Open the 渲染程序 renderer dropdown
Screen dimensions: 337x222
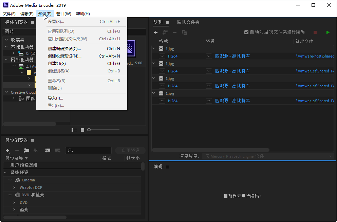268,156
